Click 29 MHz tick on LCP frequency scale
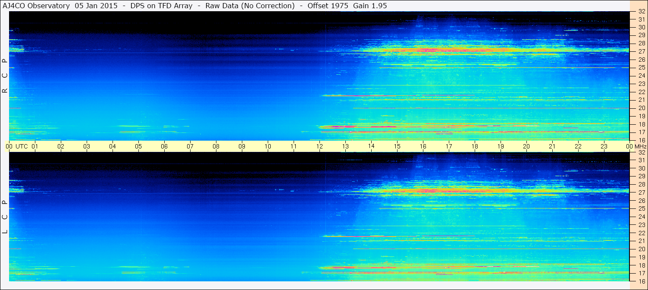The image size is (648, 290). coord(641,176)
